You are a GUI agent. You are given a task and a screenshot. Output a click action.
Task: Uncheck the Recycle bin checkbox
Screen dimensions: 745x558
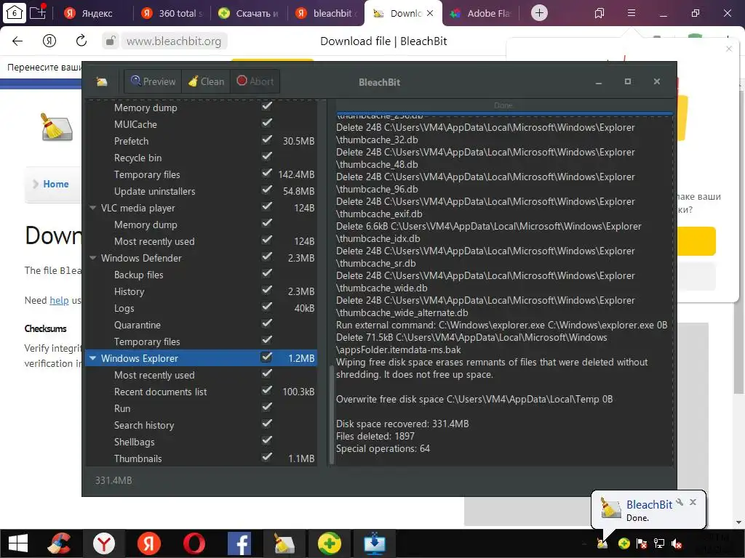tap(267, 157)
